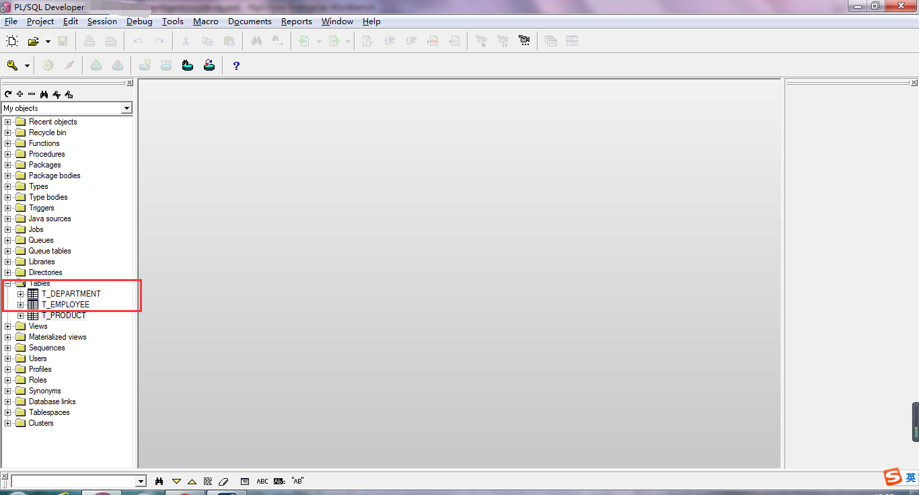
Task: Click the yellow Find previous up arrow
Action: coord(192,482)
